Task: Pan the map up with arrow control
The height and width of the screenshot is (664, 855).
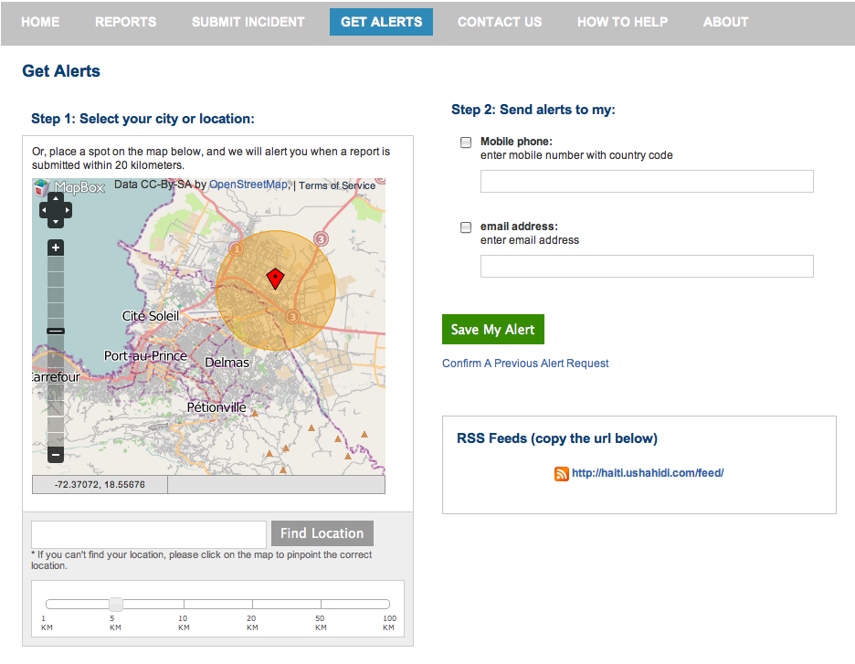Action: point(55,200)
